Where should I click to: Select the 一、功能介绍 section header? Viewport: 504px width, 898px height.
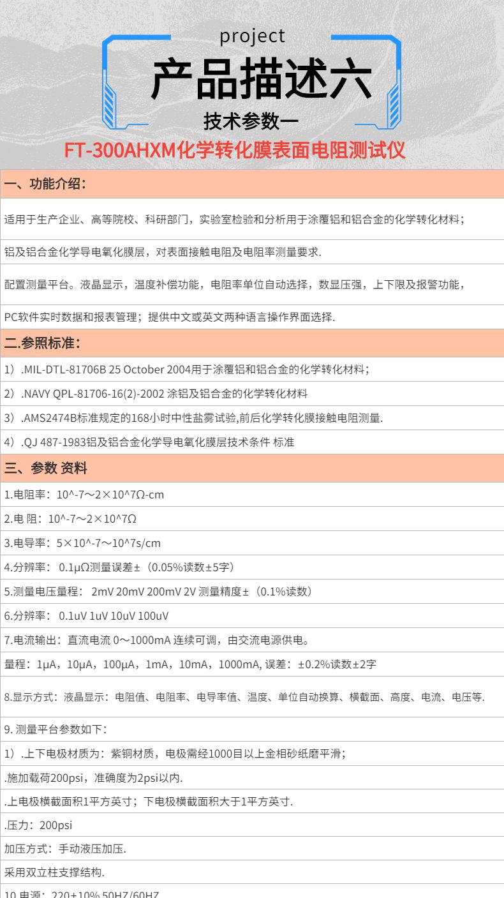[x=252, y=184]
